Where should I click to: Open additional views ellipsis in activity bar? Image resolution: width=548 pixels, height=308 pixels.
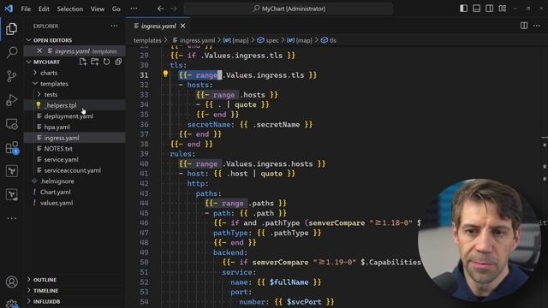click(x=11, y=218)
